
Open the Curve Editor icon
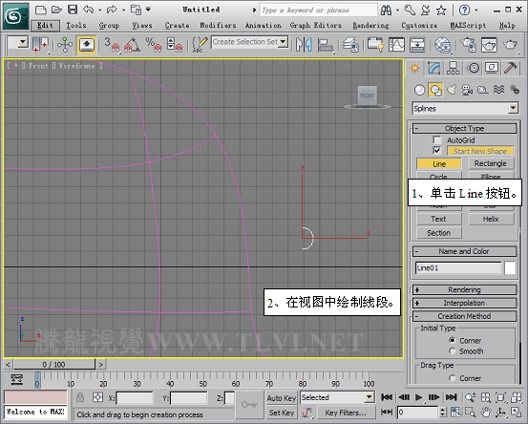(396, 45)
